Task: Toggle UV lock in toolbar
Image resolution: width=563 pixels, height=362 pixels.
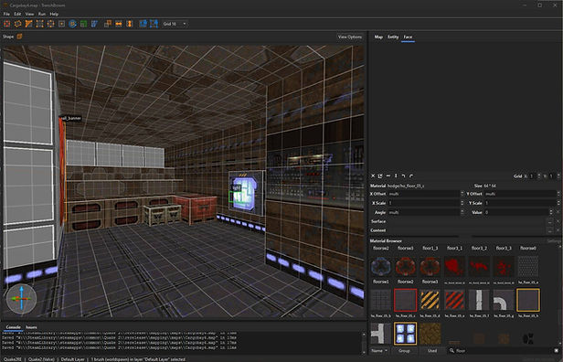Action: [154, 24]
